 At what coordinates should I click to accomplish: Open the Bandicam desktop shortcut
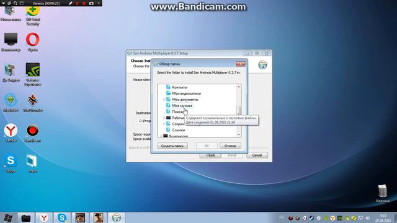33,133
